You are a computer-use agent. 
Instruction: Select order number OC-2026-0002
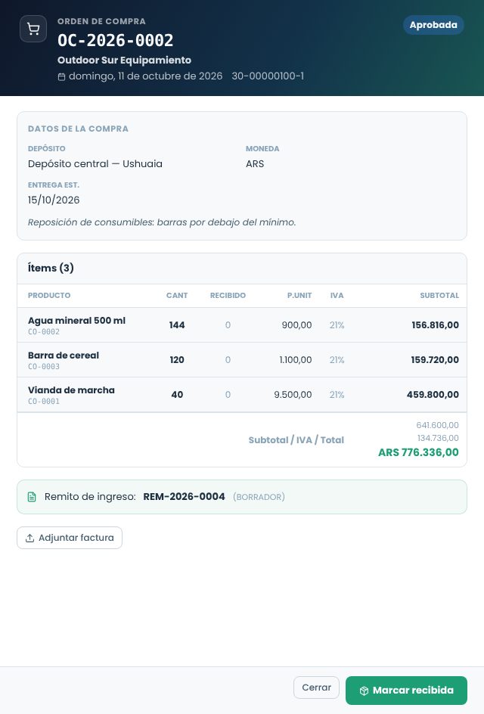[115, 41]
